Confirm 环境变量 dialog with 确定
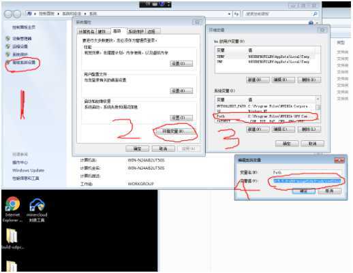 [287, 144]
